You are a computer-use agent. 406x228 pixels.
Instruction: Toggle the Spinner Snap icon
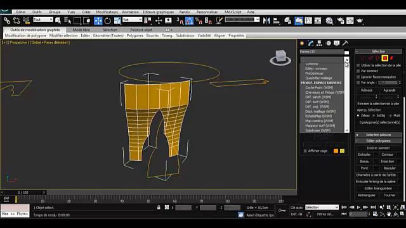pyautogui.click(x=208, y=20)
